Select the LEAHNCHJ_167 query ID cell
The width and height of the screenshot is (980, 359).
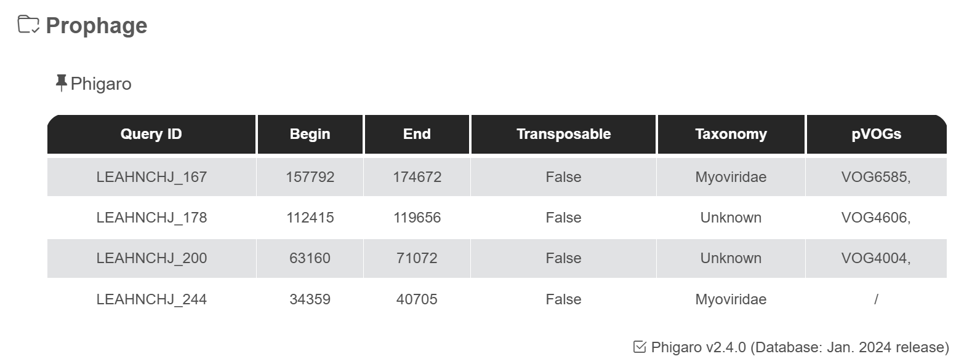coord(151,177)
